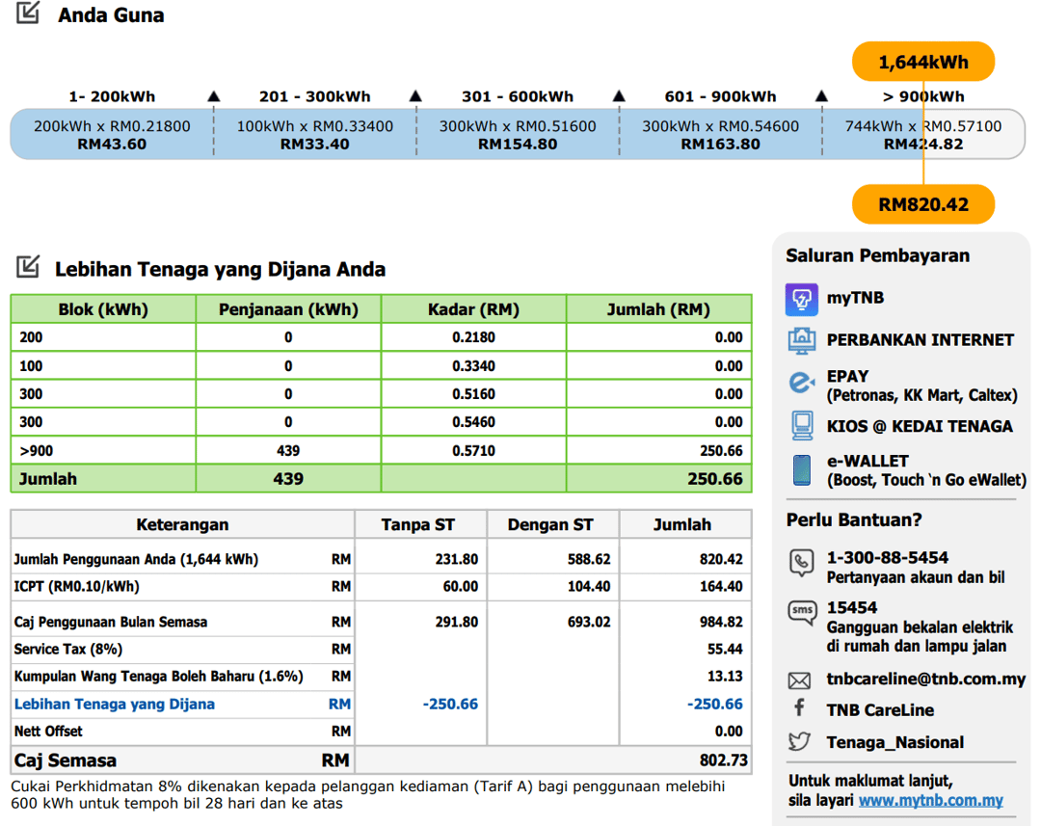The image size is (1041, 826).
Task: Click the Jumlah (RM) column header
Action: [658, 309]
